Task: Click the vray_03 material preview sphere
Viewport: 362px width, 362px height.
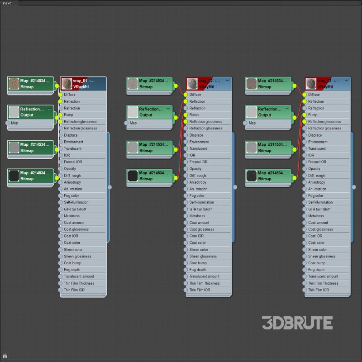Action: tap(311, 84)
